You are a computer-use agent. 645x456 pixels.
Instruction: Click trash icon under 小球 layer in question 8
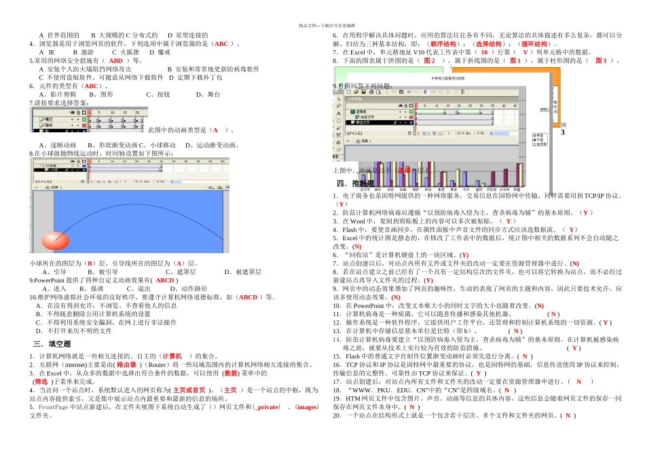(83, 181)
